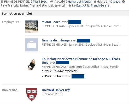Open Harvard University under Université section
129x104 pixels.
[56, 90]
